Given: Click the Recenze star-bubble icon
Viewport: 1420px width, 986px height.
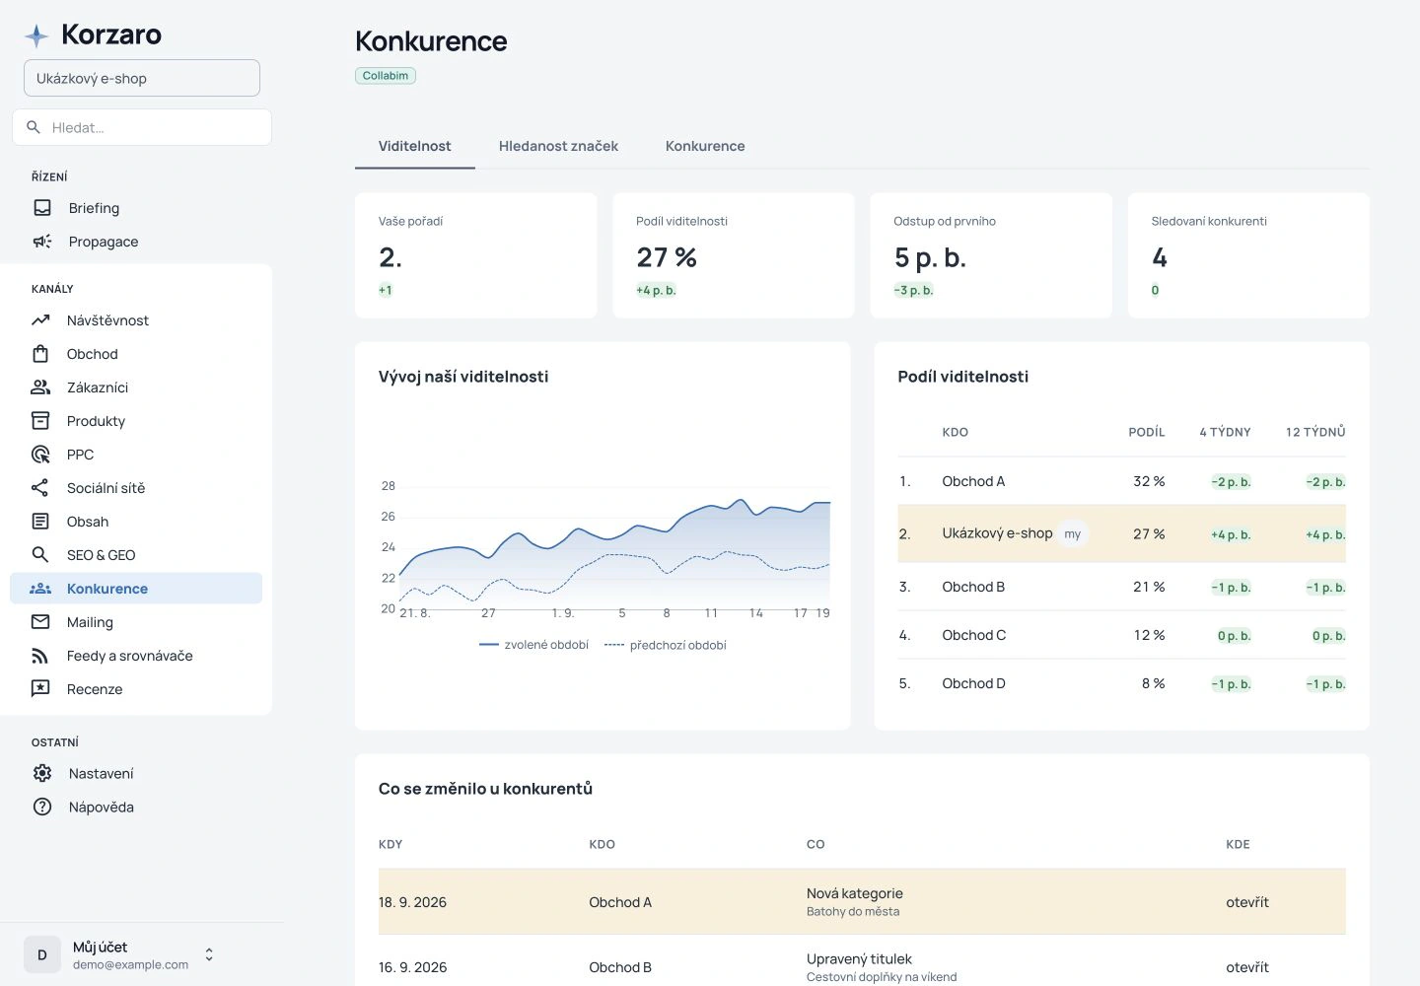Looking at the screenshot, I should (40, 689).
